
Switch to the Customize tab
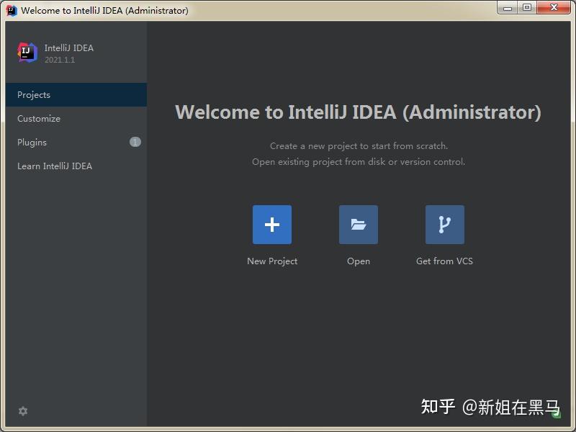39,118
